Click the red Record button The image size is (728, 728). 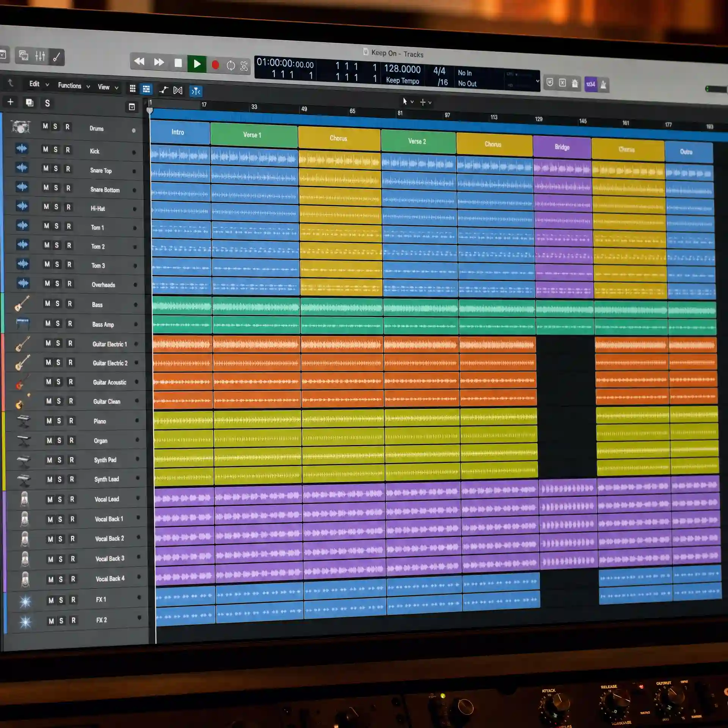click(x=215, y=65)
